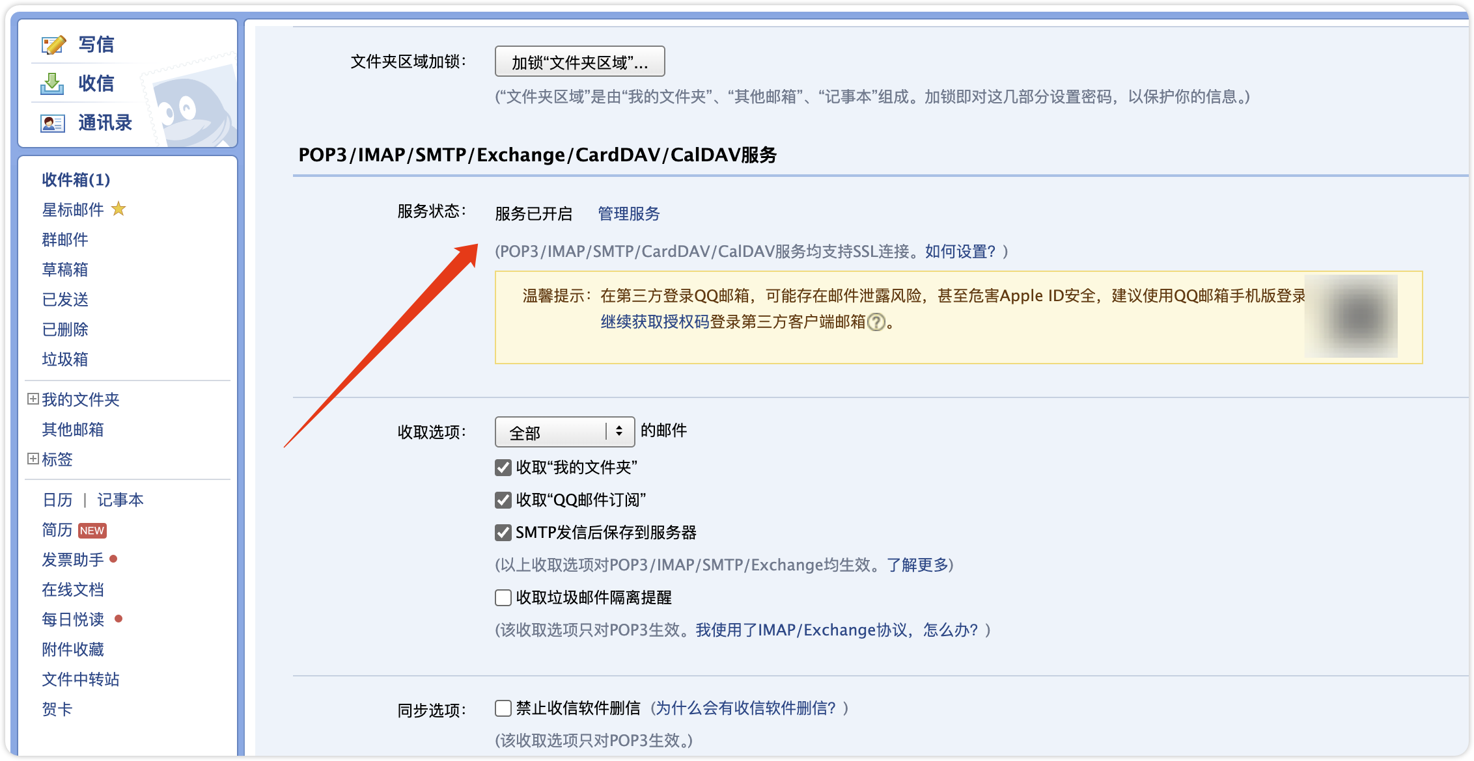Enable 收取垃圾邮件隔离提醒 checkbox
This screenshot has width=1474, height=761.
[x=503, y=598]
